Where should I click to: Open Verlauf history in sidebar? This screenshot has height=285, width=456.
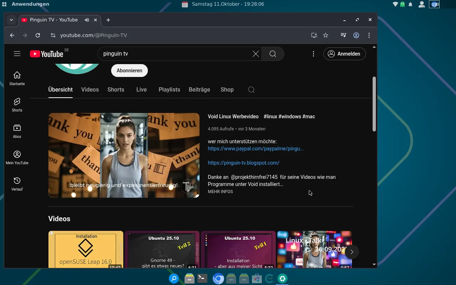(17, 184)
